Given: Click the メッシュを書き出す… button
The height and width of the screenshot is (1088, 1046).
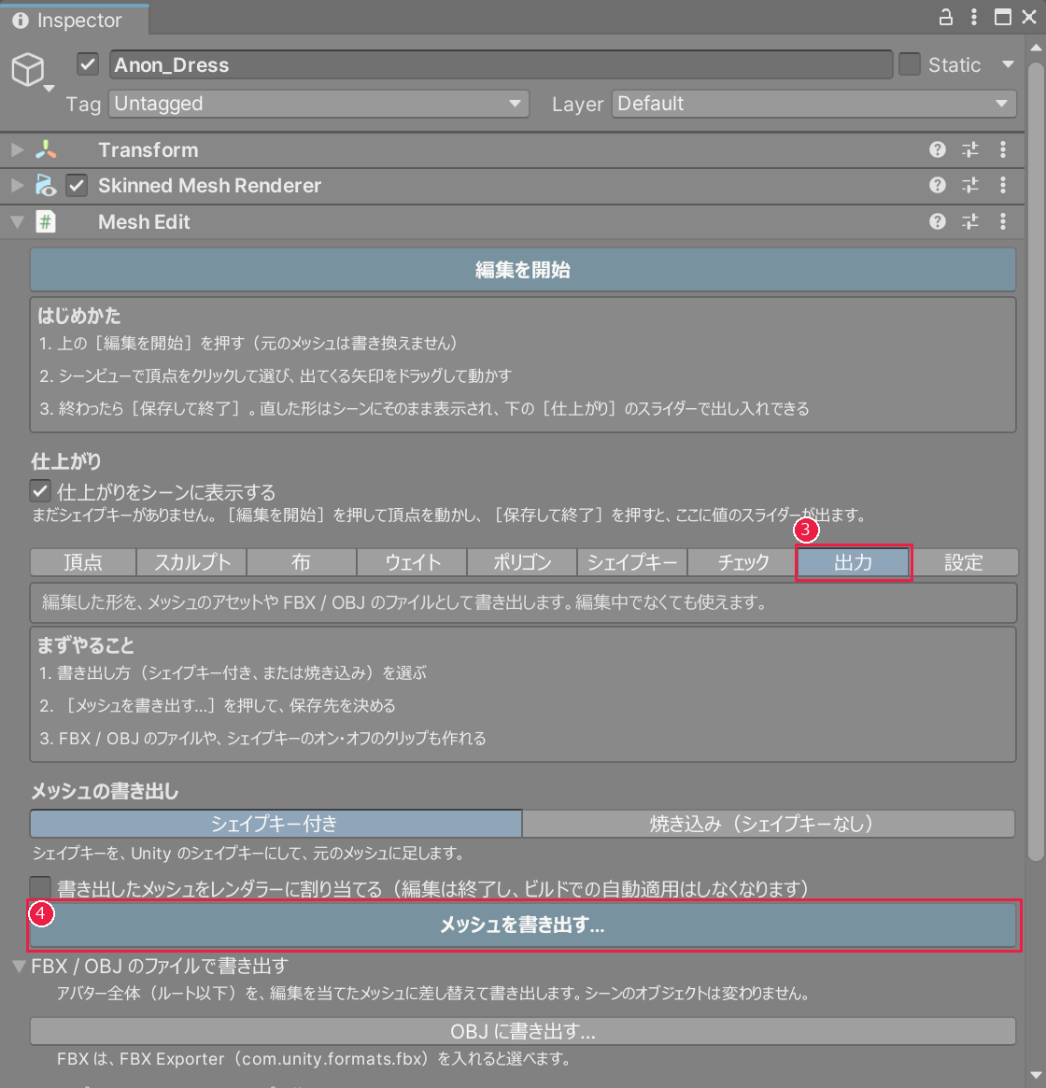Looking at the screenshot, I should click(523, 925).
